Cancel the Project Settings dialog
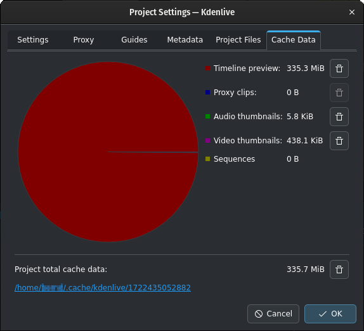Image resolution: width=364 pixels, height=331 pixels. [x=273, y=314]
